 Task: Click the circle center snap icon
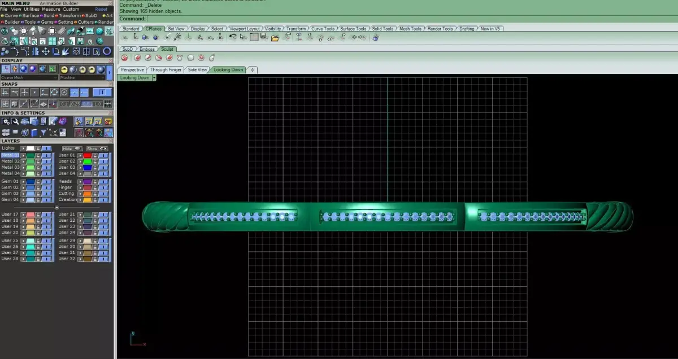64,92
